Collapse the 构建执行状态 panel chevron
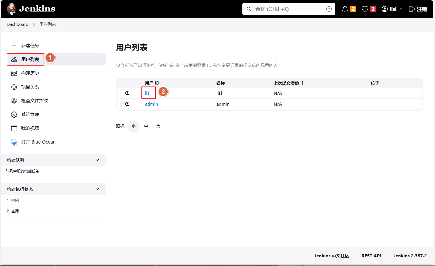The height and width of the screenshot is (266, 435). (97, 189)
